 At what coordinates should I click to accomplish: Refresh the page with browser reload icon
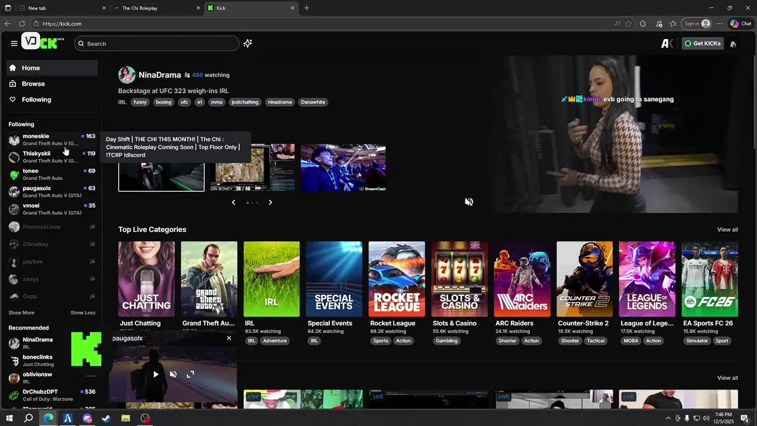(x=22, y=24)
